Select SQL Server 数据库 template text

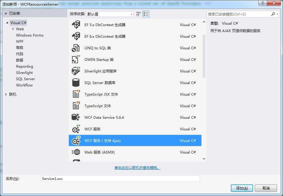point(100,83)
